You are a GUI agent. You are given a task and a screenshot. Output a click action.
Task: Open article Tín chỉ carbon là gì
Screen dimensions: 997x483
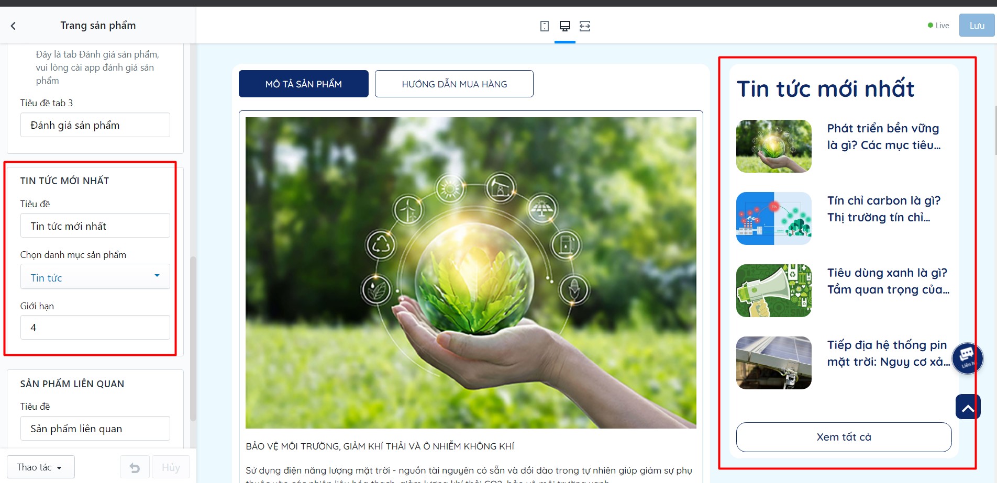pyautogui.click(x=884, y=209)
